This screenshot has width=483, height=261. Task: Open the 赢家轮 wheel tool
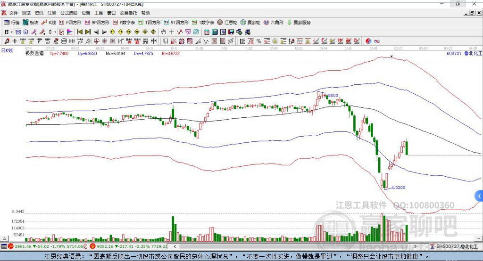[x=250, y=23]
